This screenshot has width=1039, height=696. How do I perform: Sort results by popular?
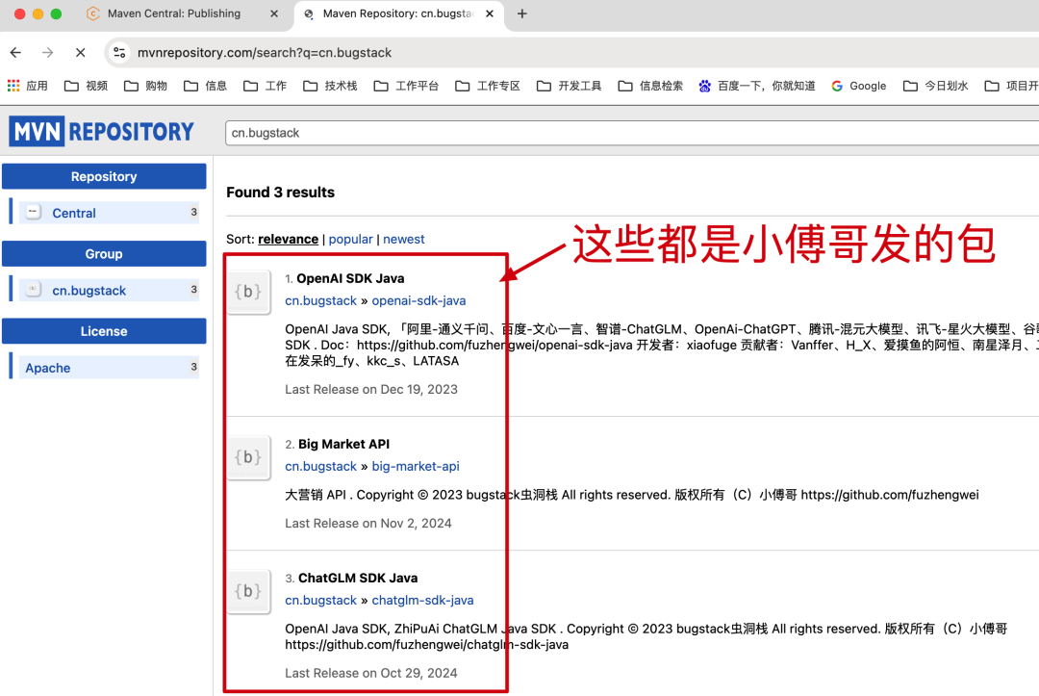pos(350,240)
